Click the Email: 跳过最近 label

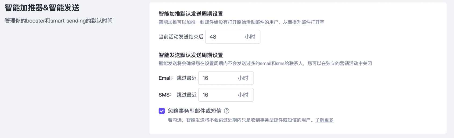[x=177, y=78]
